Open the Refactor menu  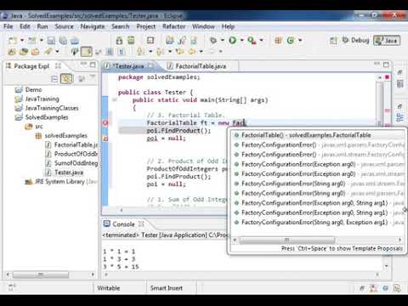click(173, 26)
